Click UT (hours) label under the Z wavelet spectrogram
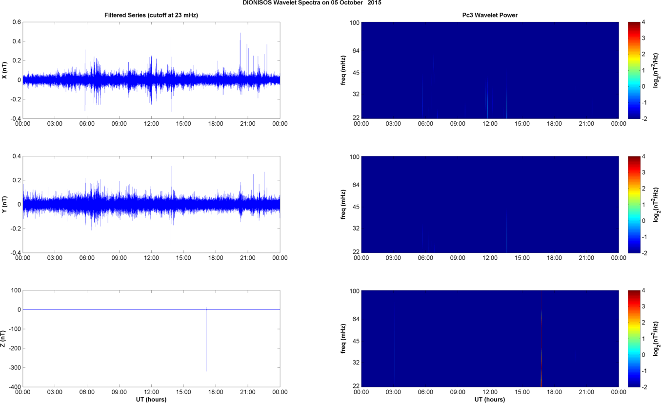This screenshot has height=403, width=661. [490, 399]
